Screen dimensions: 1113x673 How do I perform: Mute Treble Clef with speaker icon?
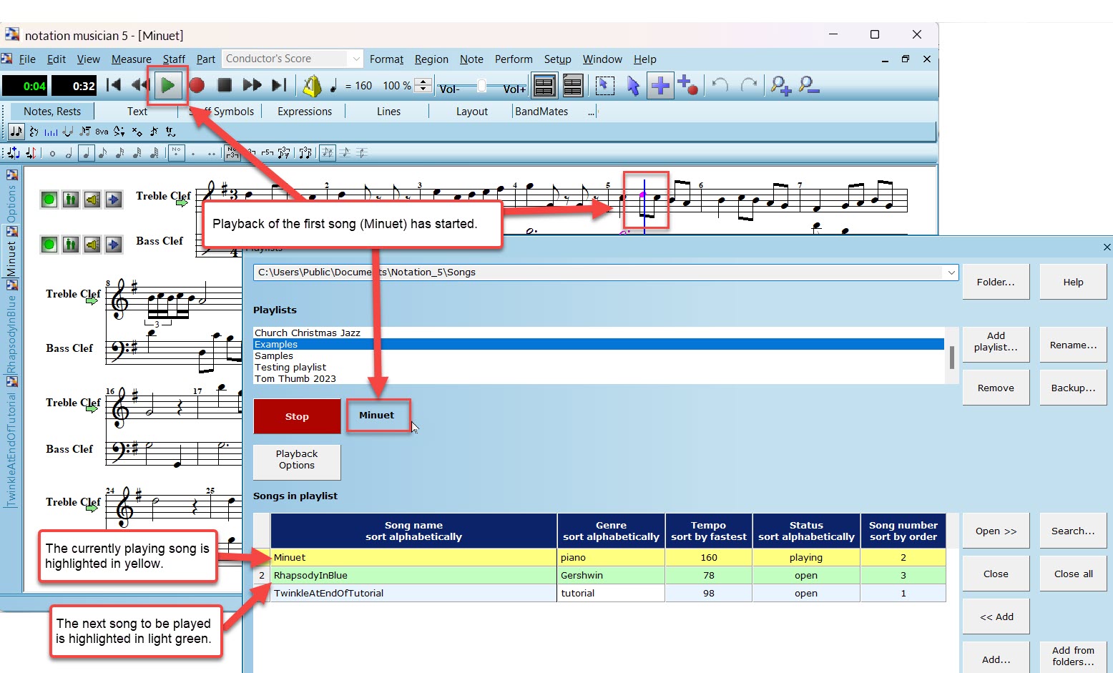pos(92,200)
